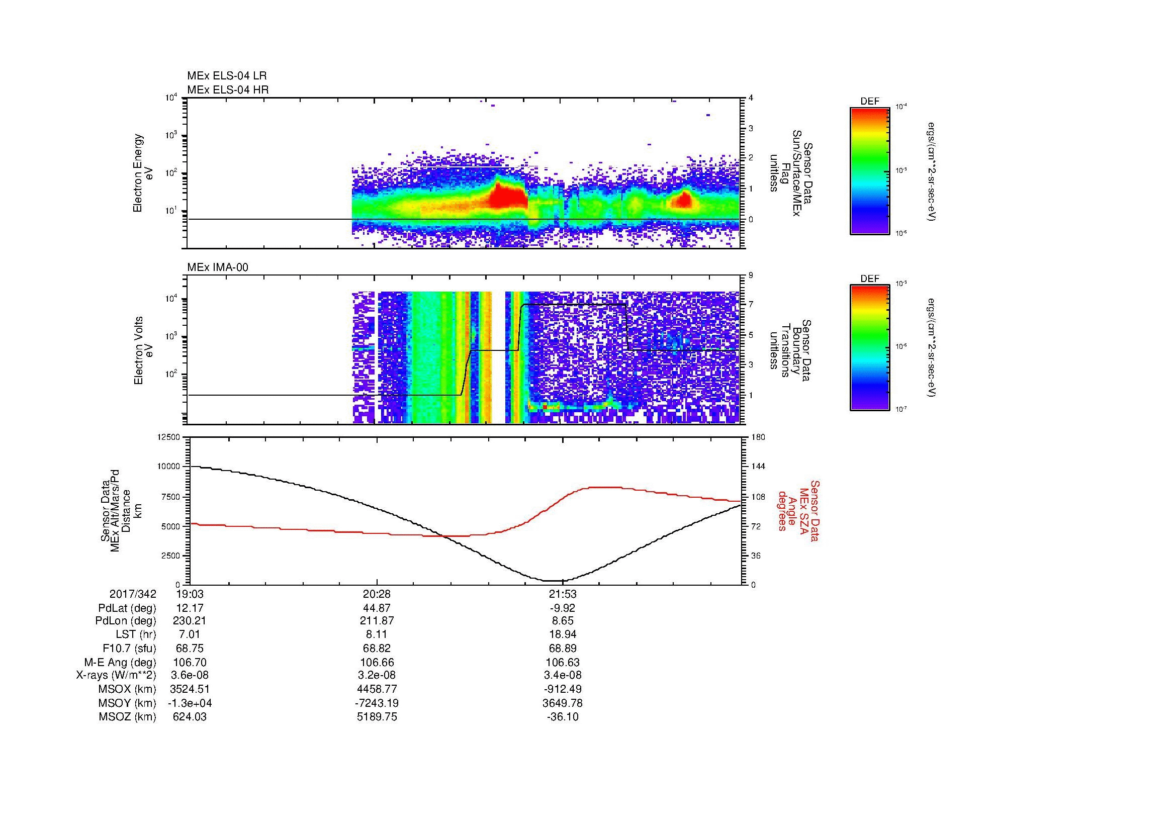Click the 'X-rays (W/m**2)' row label

point(116,675)
